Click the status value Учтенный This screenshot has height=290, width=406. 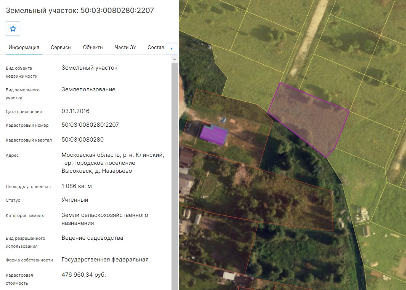click(75, 200)
